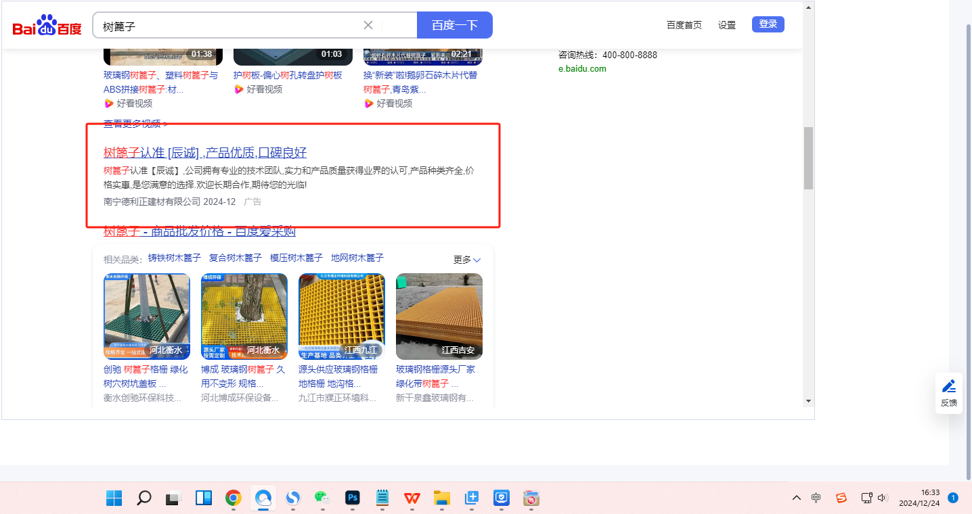972x514 pixels.
Task: Open the blue plus-square app on the taskbar
Action: pos(472,498)
